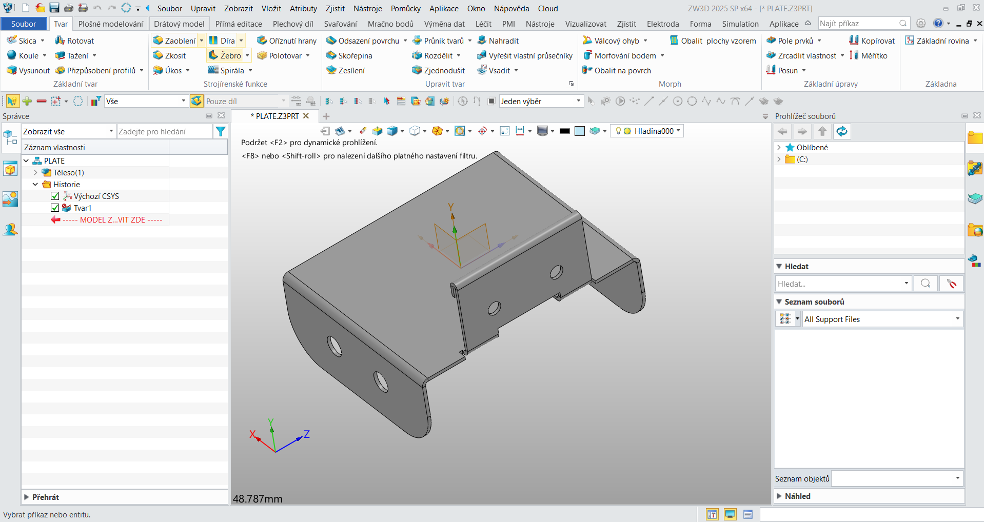Choose the Rotovat revolve tool
The width and height of the screenshot is (984, 522).
point(74,41)
